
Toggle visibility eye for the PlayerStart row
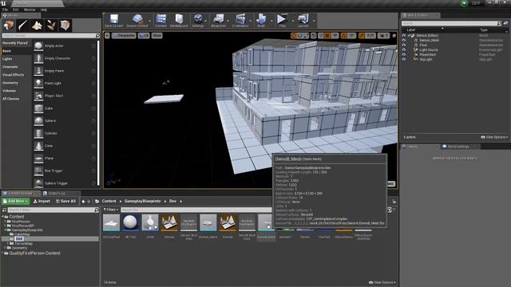click(x=404, y=55)
